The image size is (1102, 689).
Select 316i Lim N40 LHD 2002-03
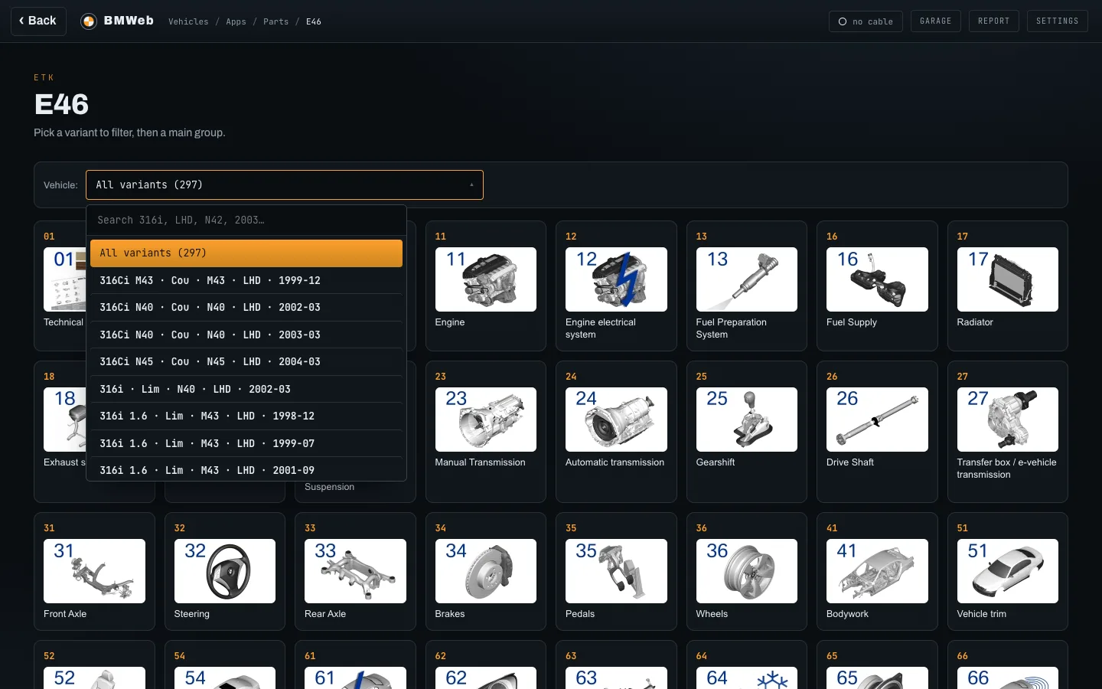click(246, 389)
